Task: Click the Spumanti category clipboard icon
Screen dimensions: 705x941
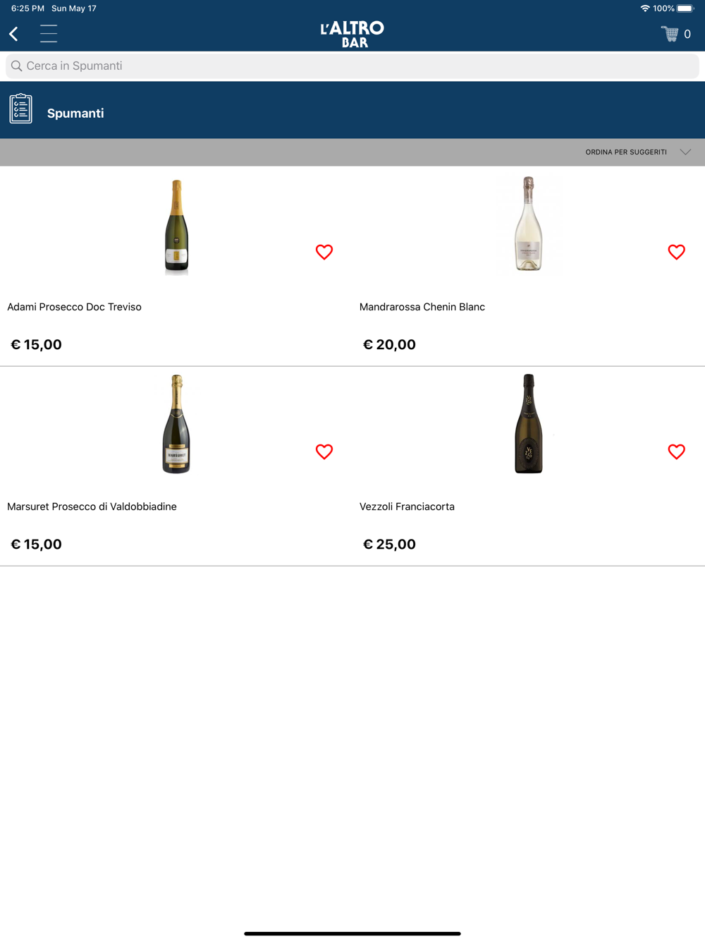Action: tap(21, 109)
